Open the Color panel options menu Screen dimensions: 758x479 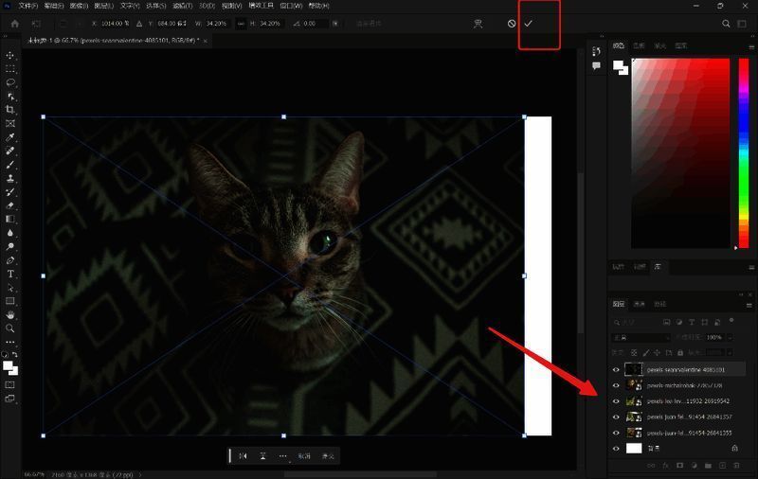[x=749, y=45]
